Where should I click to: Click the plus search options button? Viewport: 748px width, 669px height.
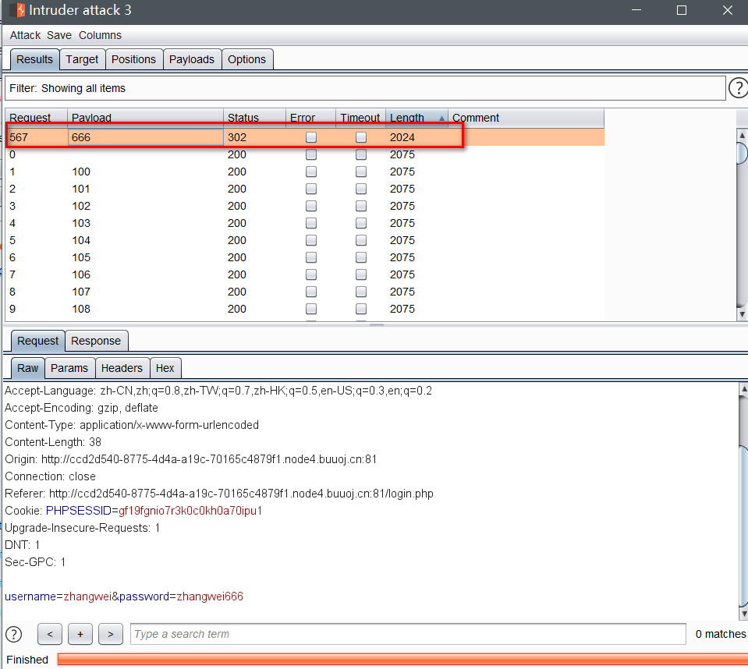click(x=80, y=634)
